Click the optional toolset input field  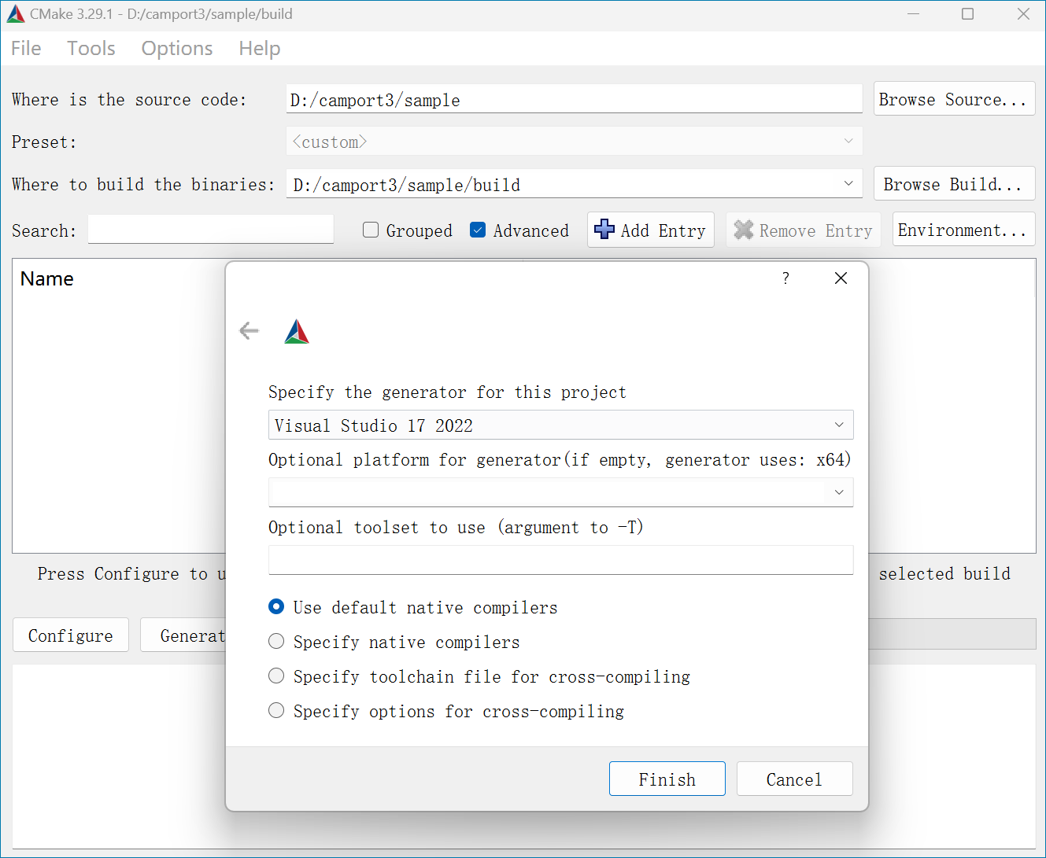click(x=561, y=560)
